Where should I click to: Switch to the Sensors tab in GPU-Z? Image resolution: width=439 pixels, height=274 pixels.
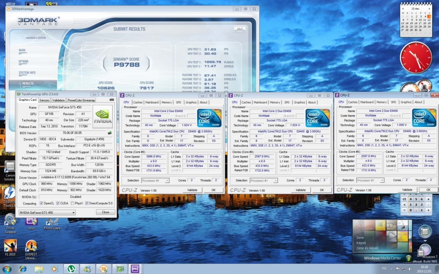44,100
